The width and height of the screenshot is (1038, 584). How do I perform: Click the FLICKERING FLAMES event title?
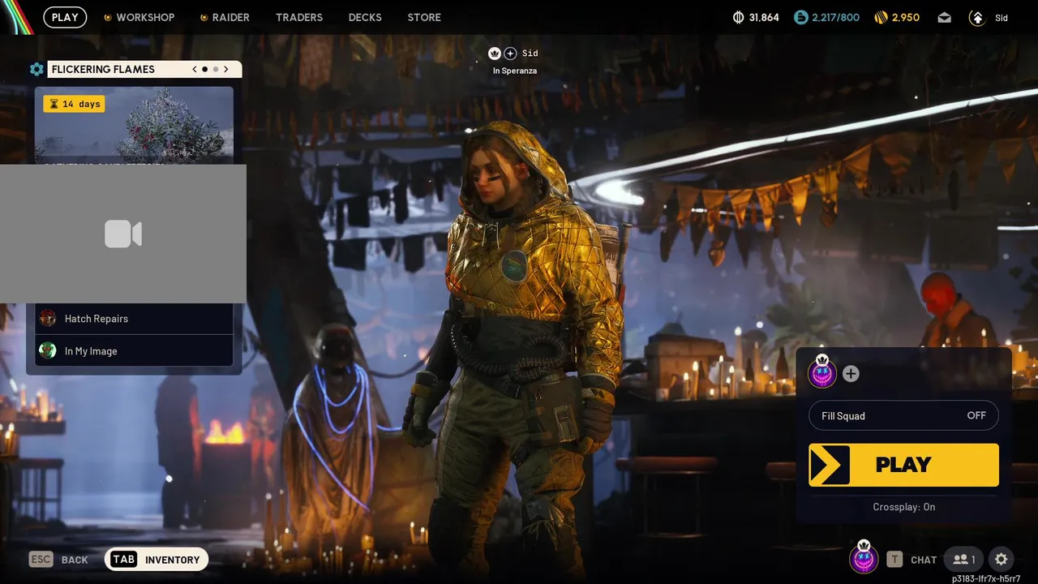tap(103, 69)
